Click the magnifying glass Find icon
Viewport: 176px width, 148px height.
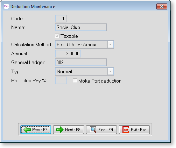tap(93, 129)
